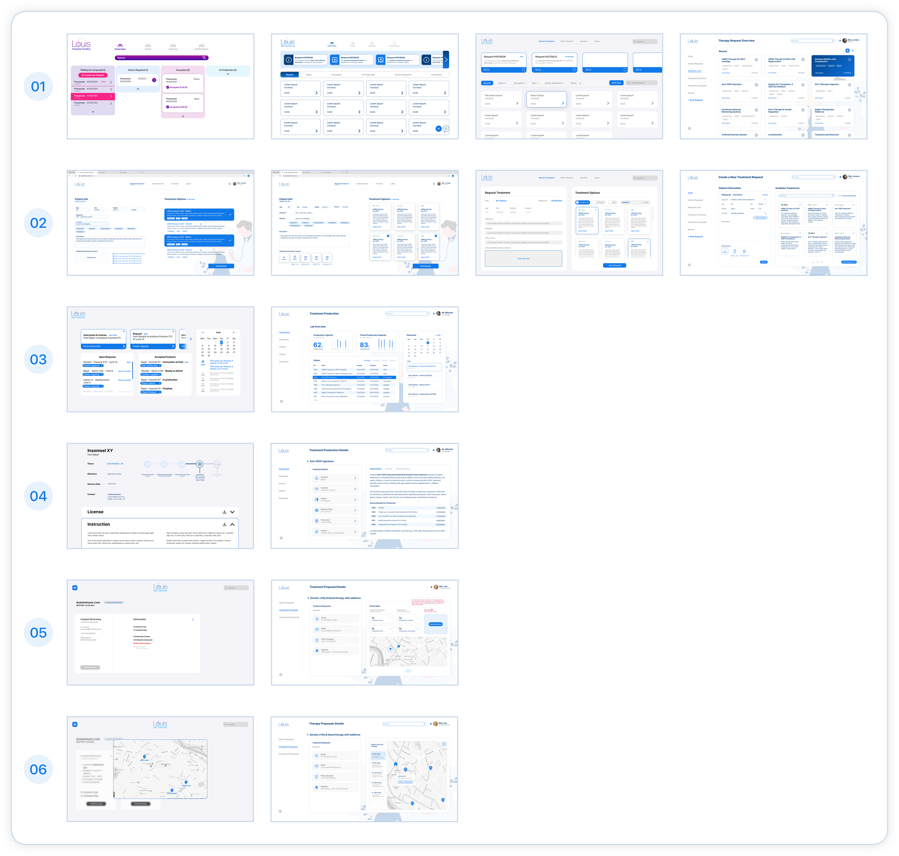Collapse the Instruction section chevron
The image size is (899, 856).
(232, 524)
